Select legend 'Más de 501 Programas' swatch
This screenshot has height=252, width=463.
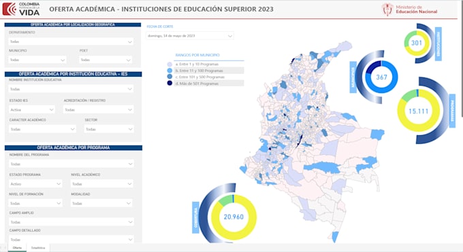pyautogui.click(x=170, y=84)
